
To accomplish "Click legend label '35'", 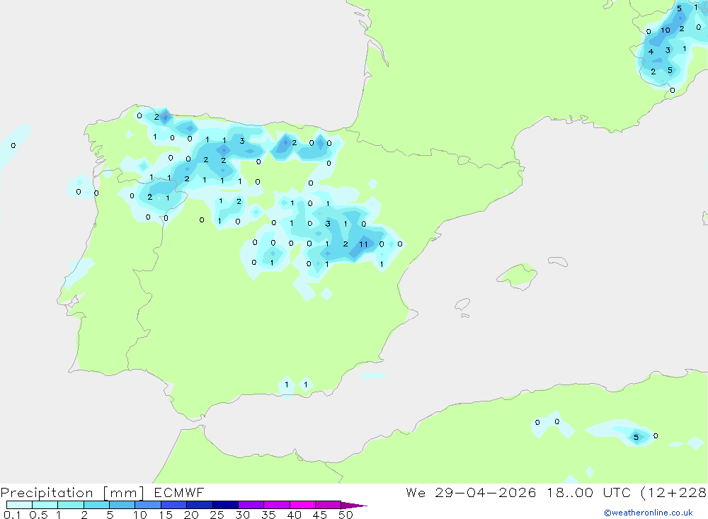I will 268,515.
